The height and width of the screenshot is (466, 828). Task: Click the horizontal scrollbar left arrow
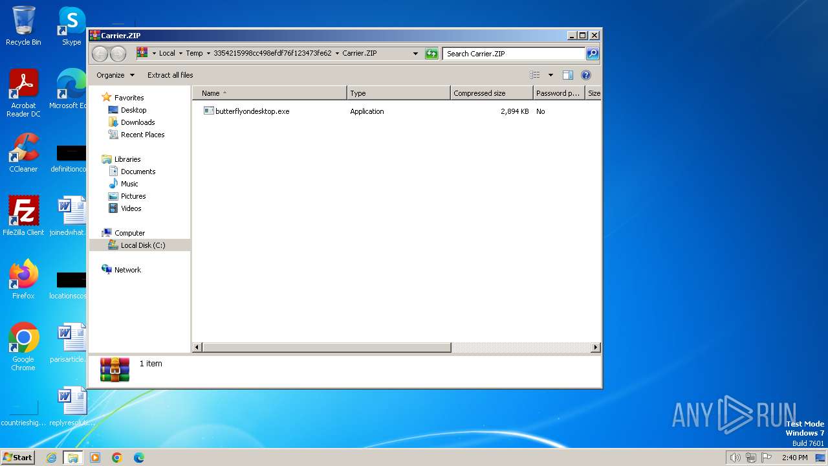[x=198, y=348]
